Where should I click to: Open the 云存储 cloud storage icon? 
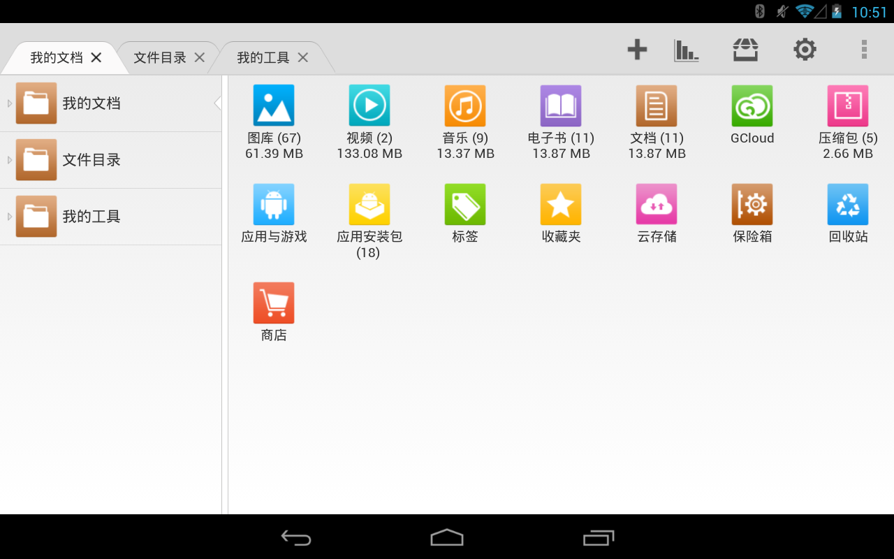[657, 204]
